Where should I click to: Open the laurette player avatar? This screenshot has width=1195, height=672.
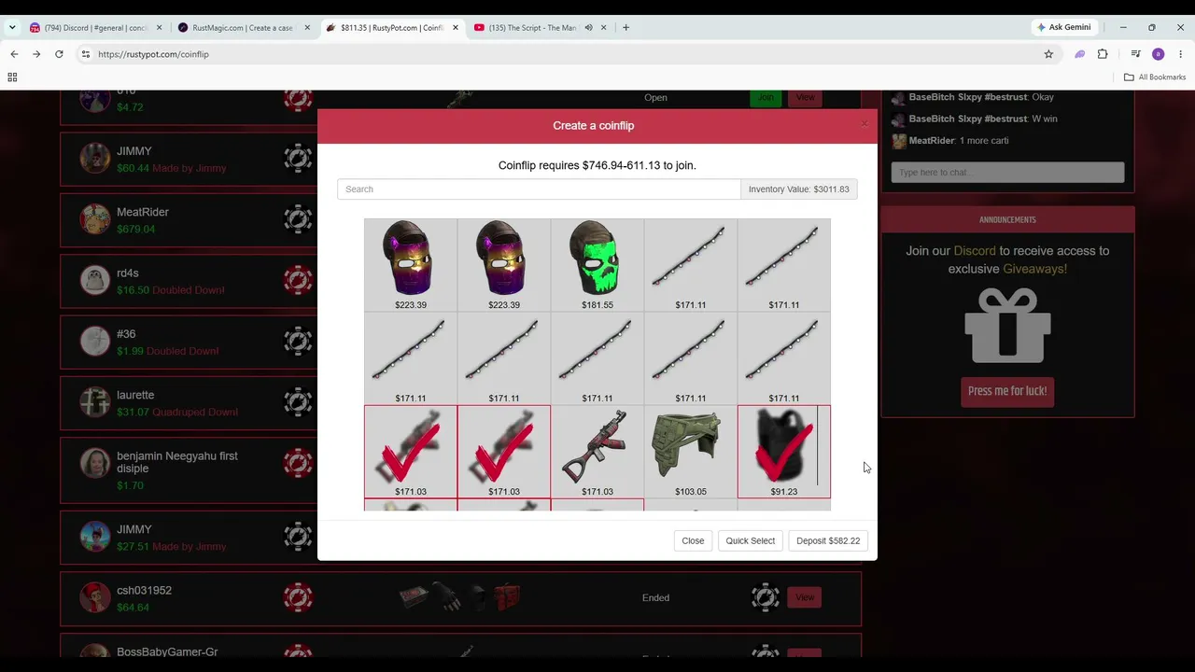[94, 402]
